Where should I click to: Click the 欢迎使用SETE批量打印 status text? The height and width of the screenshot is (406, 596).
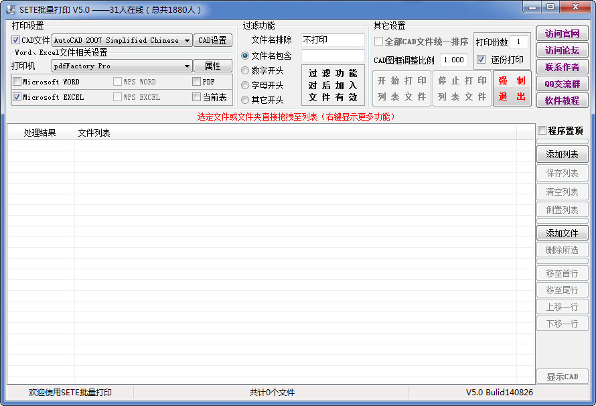point(70,393)
